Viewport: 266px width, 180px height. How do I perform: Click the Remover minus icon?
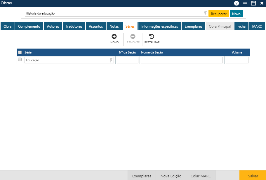133,36
